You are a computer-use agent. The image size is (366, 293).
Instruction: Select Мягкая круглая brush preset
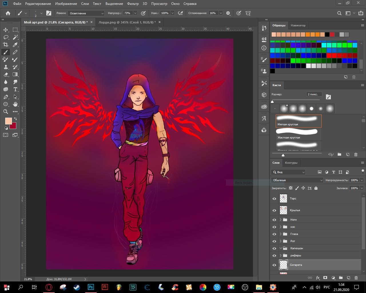[299, 121]
